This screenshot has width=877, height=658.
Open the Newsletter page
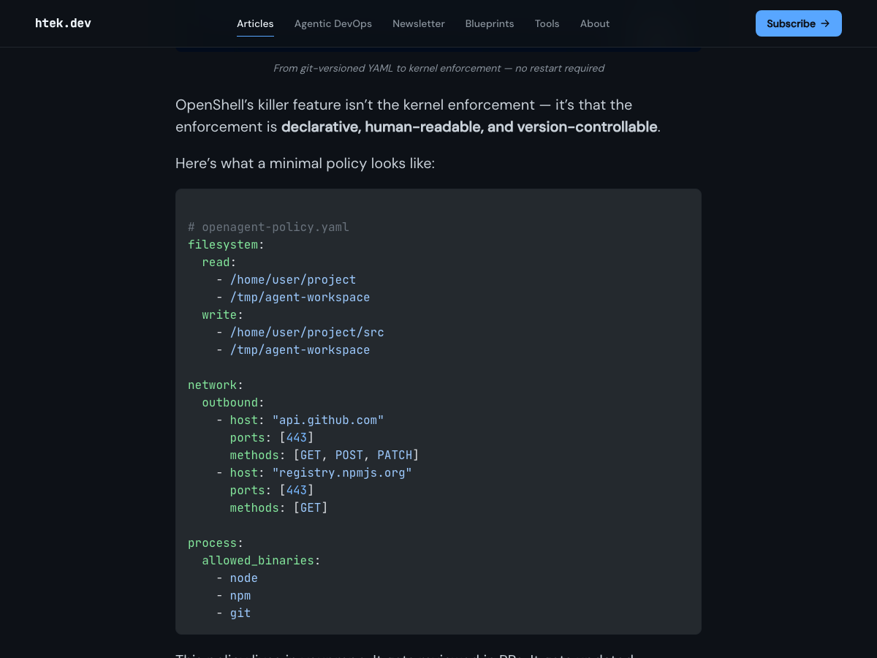click(419, 23)
